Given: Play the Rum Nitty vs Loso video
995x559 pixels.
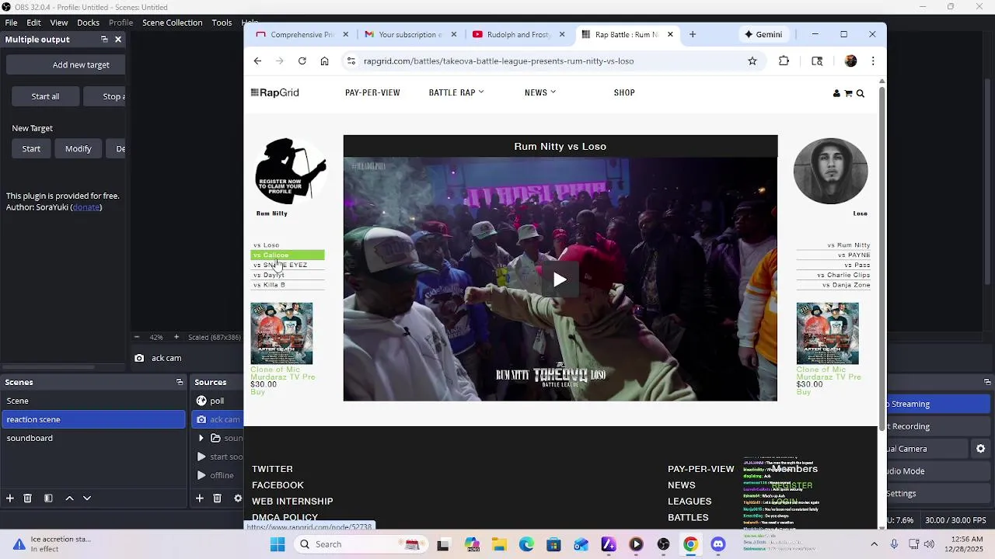Looking at the screenshot, I should (x=560, y=279).
